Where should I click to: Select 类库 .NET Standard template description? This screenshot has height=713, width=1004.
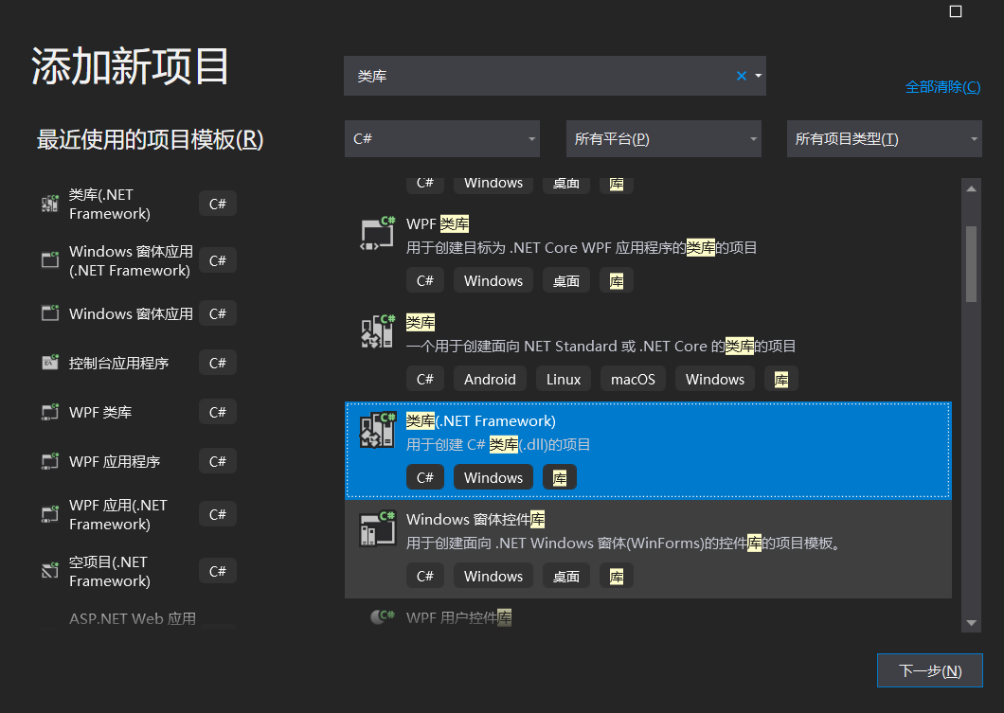(601, 347)
